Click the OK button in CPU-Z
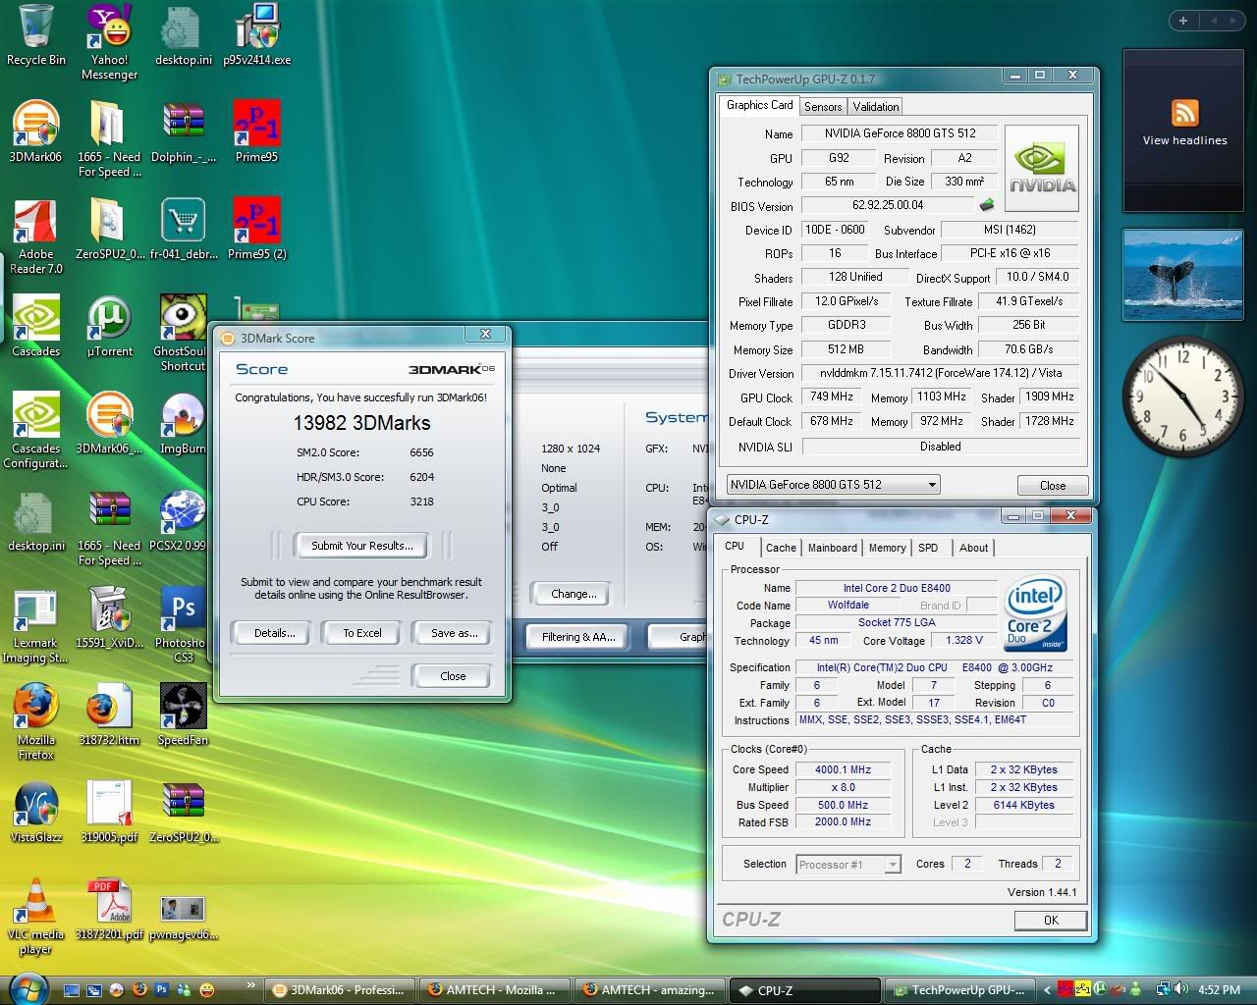The height and width of the screenshot is (1005, 1257). (x=1051, y=920)
